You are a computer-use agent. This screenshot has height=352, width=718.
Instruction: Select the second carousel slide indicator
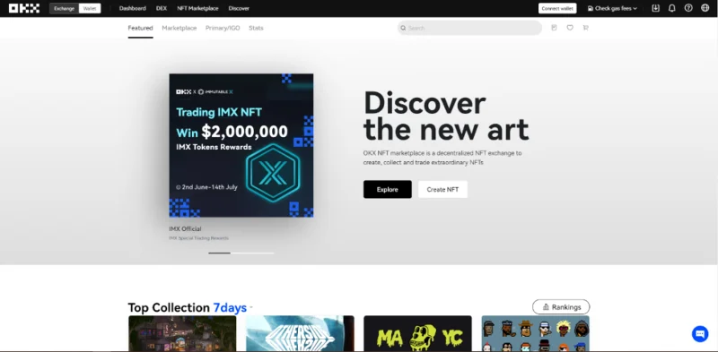(241, 253)
